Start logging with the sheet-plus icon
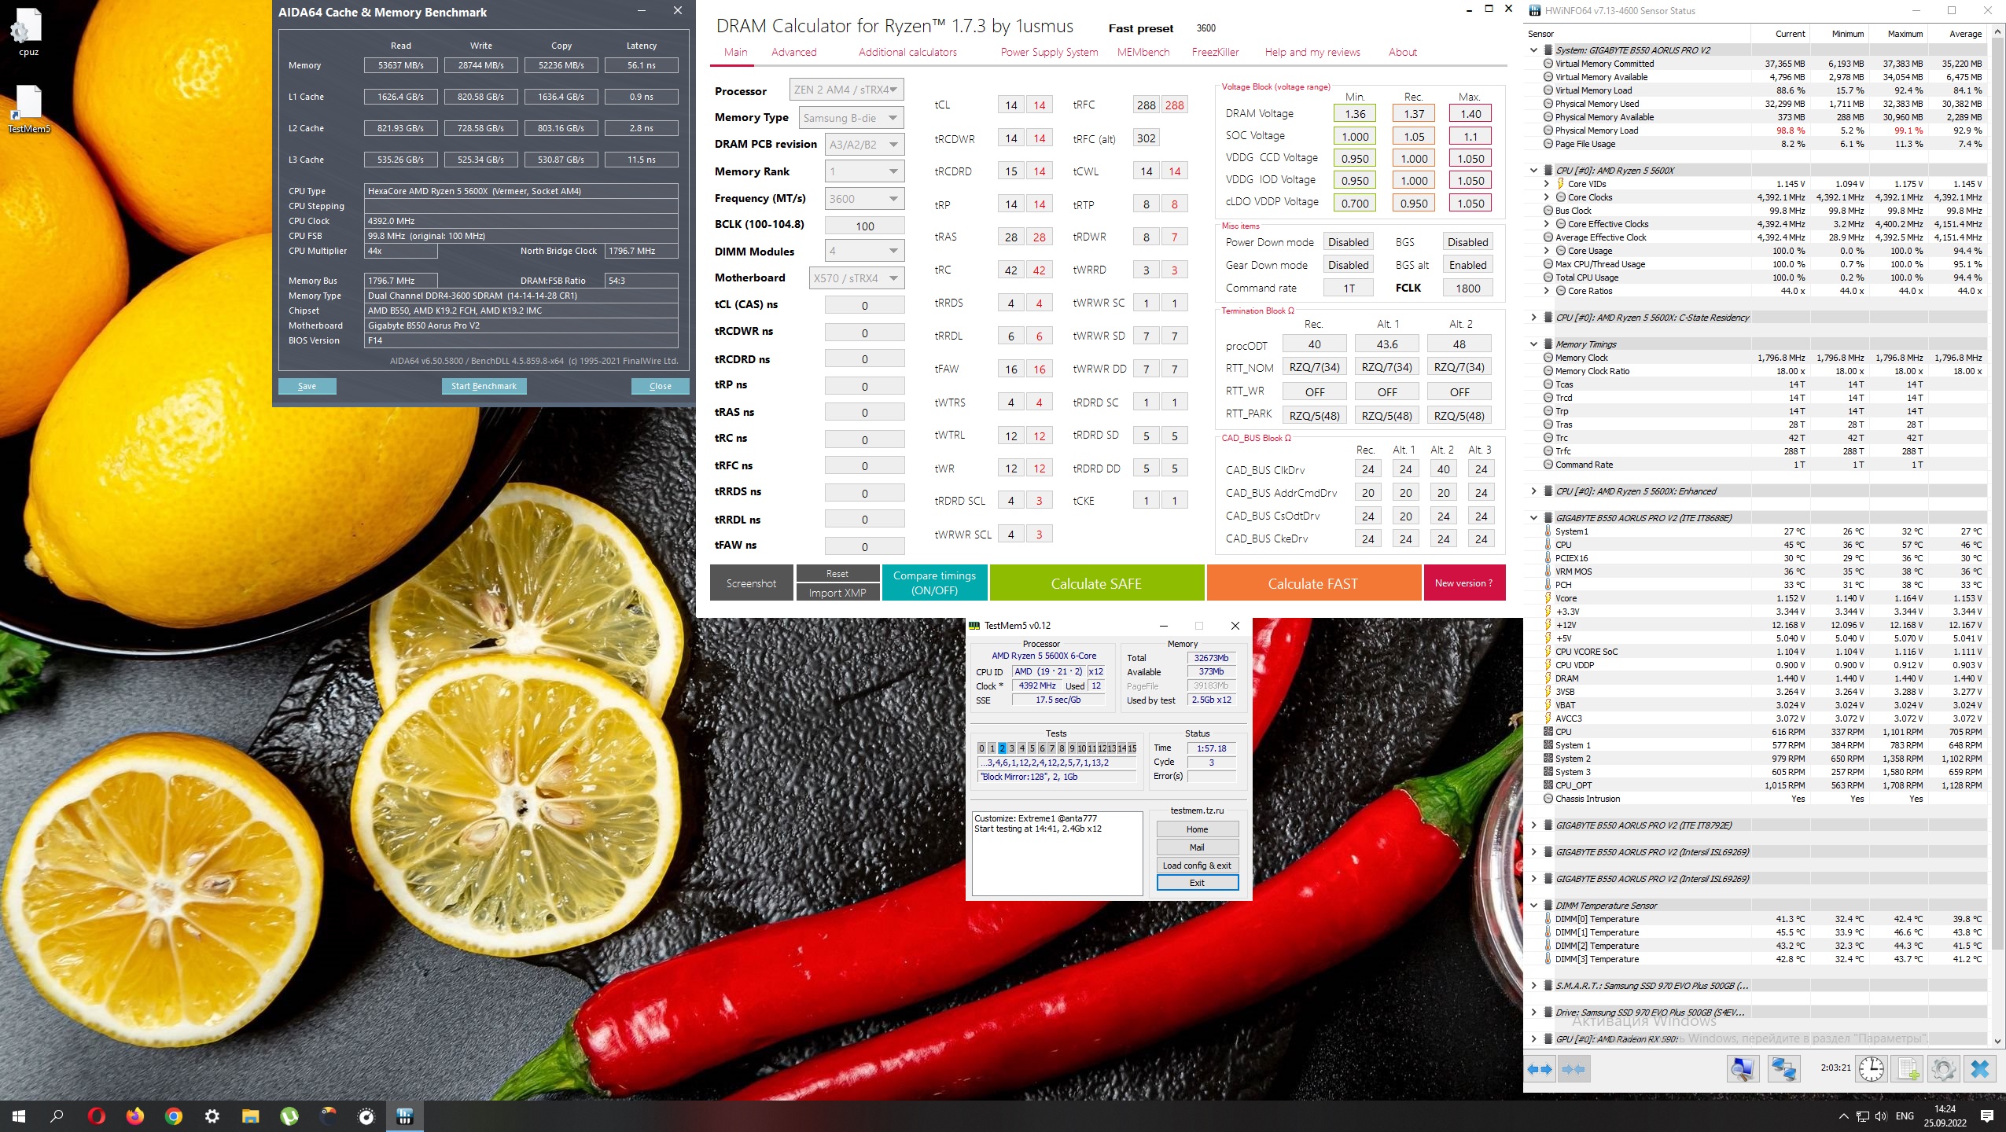 [x=1908, y=1069]
